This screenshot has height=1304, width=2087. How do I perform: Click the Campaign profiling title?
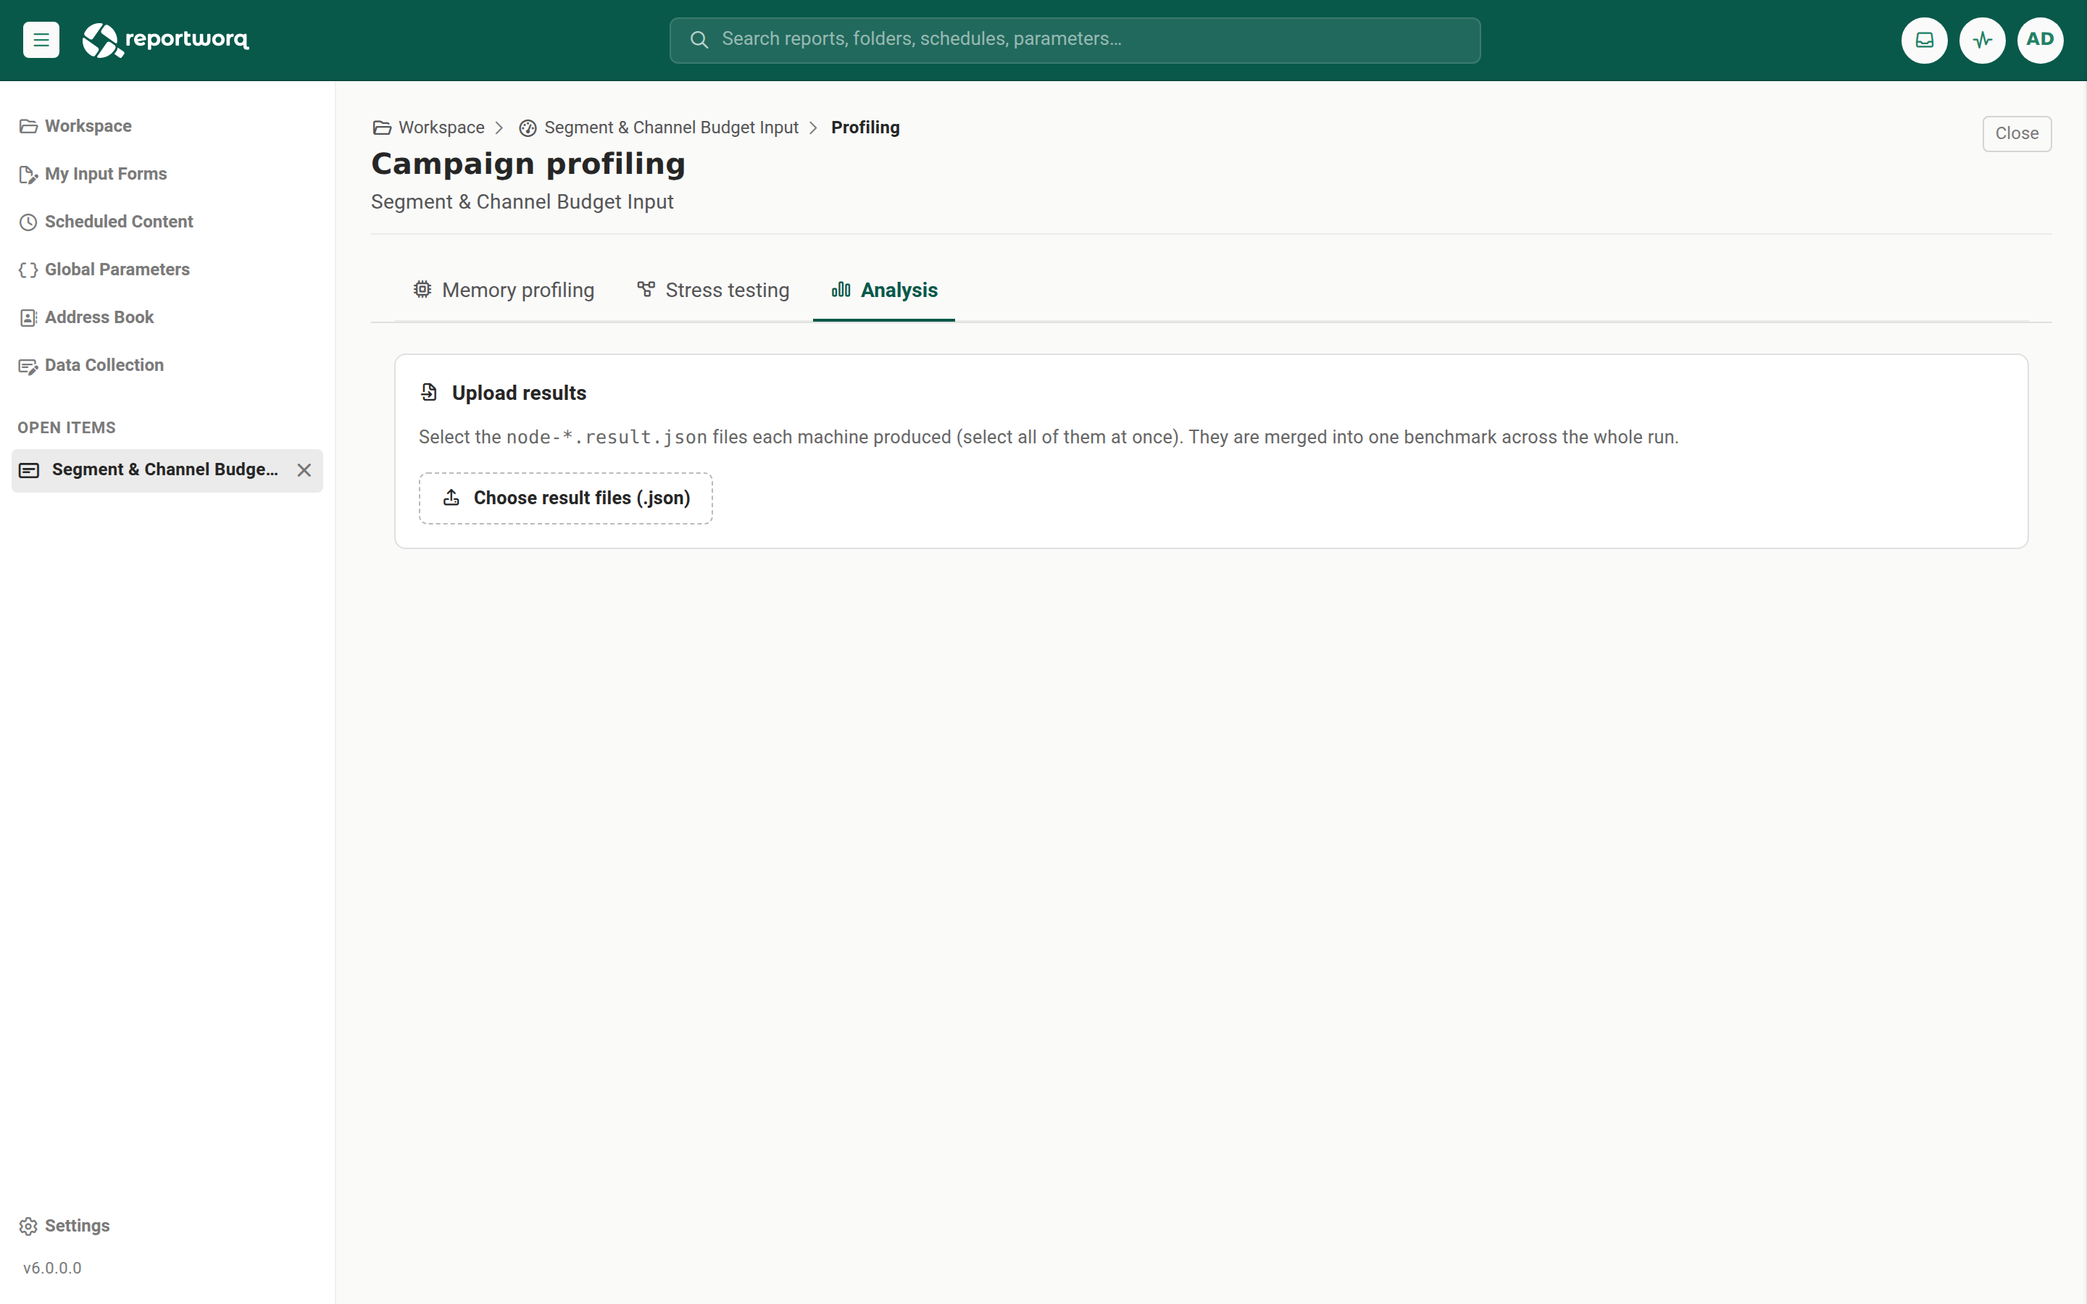pyautogui.click(x=528, y=164)
